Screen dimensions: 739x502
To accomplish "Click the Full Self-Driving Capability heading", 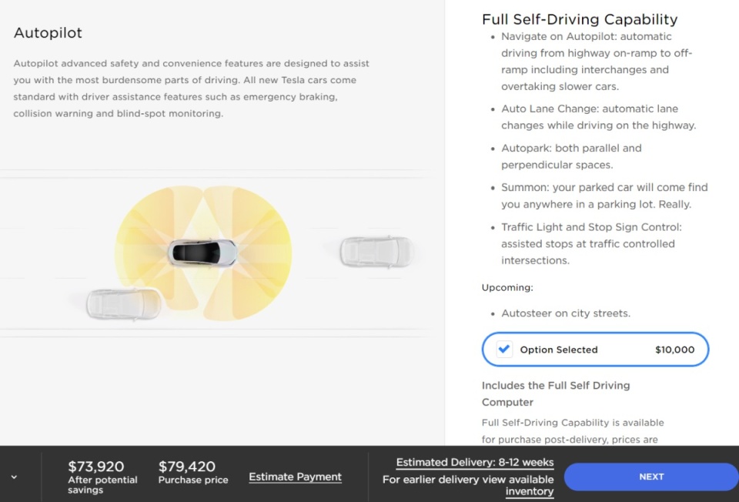I will pos(580,20).
